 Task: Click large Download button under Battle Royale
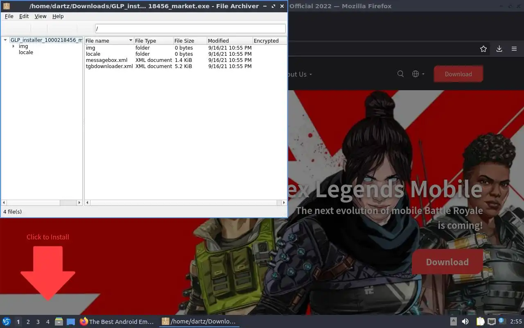point(447,262)
